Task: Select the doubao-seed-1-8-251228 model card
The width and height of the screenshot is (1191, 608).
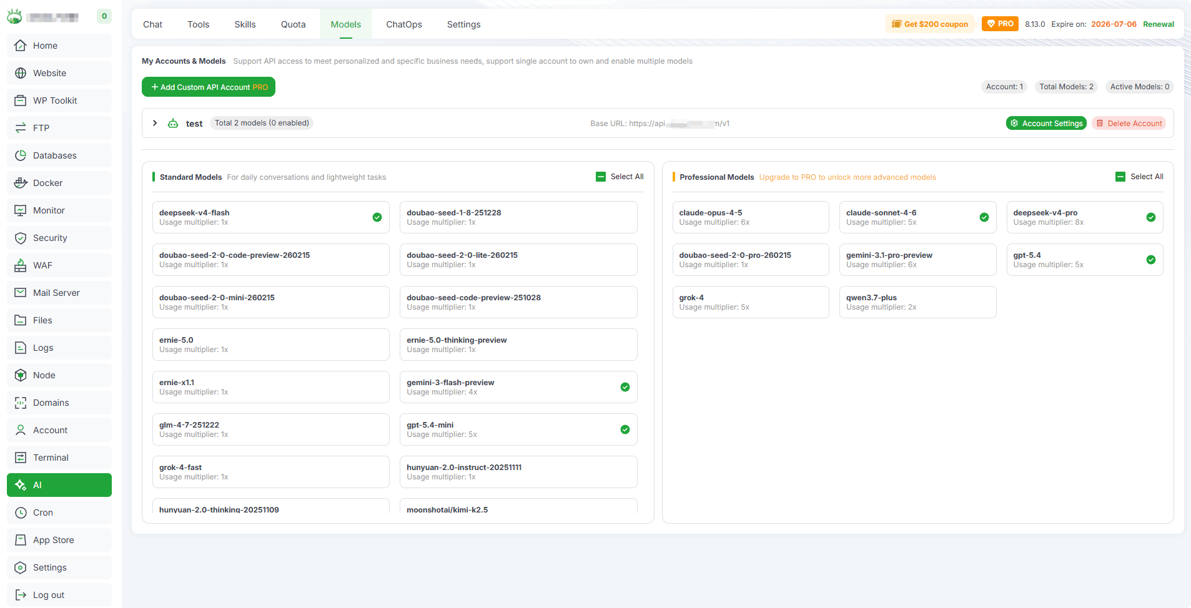Action: click(518, 217)
